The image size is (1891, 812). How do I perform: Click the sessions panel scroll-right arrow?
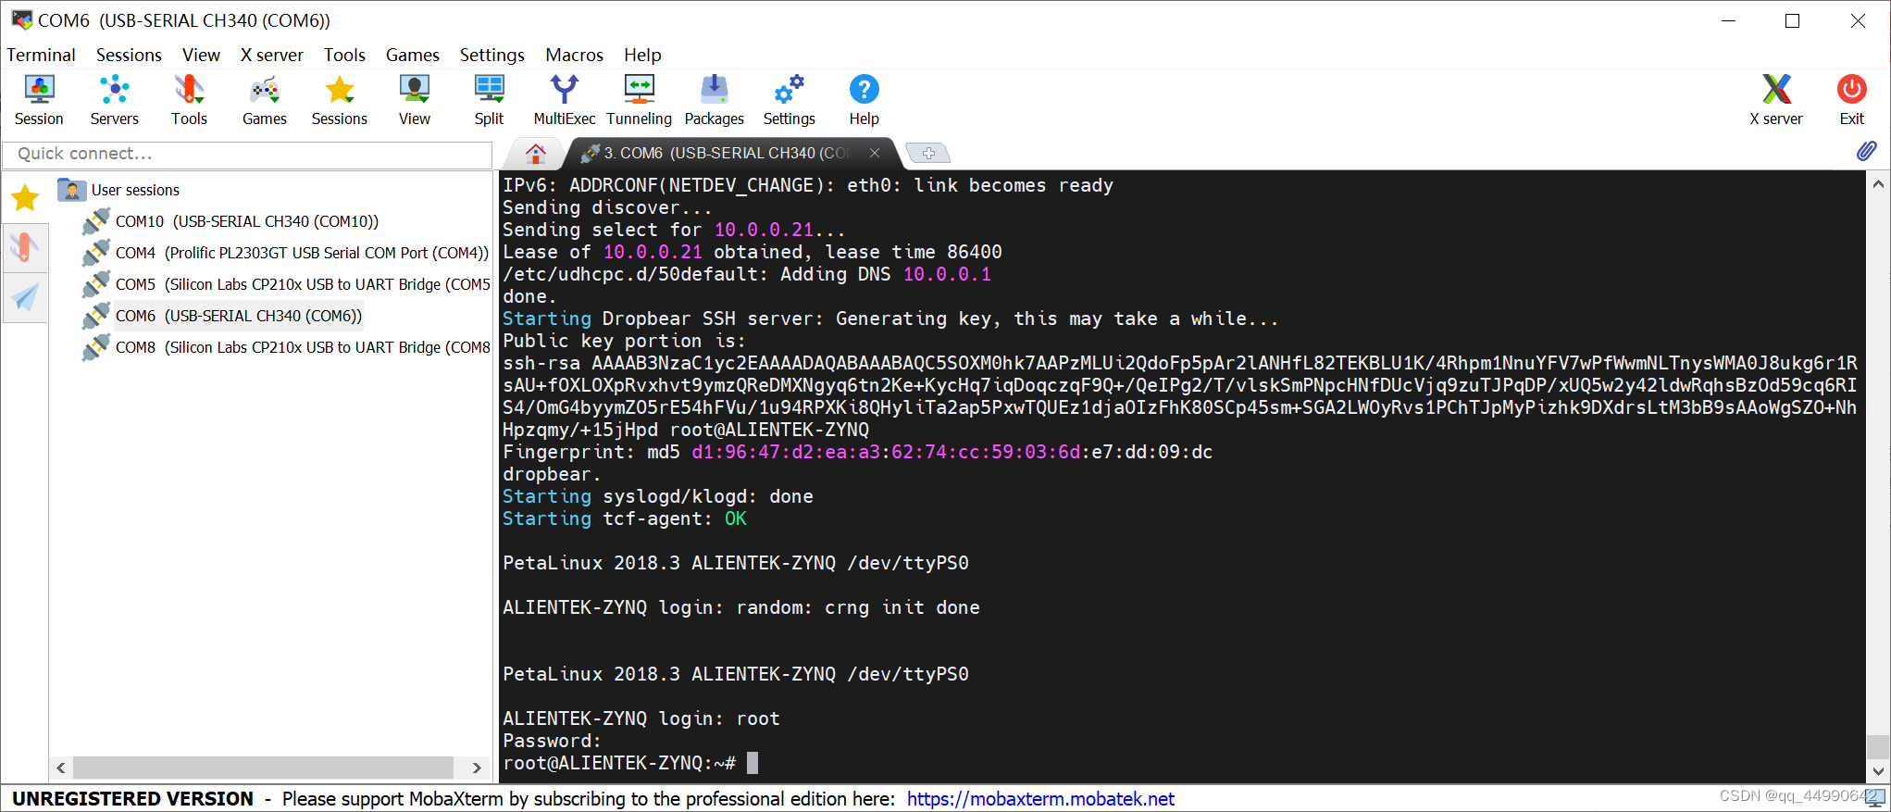click(x=477, y=768)
